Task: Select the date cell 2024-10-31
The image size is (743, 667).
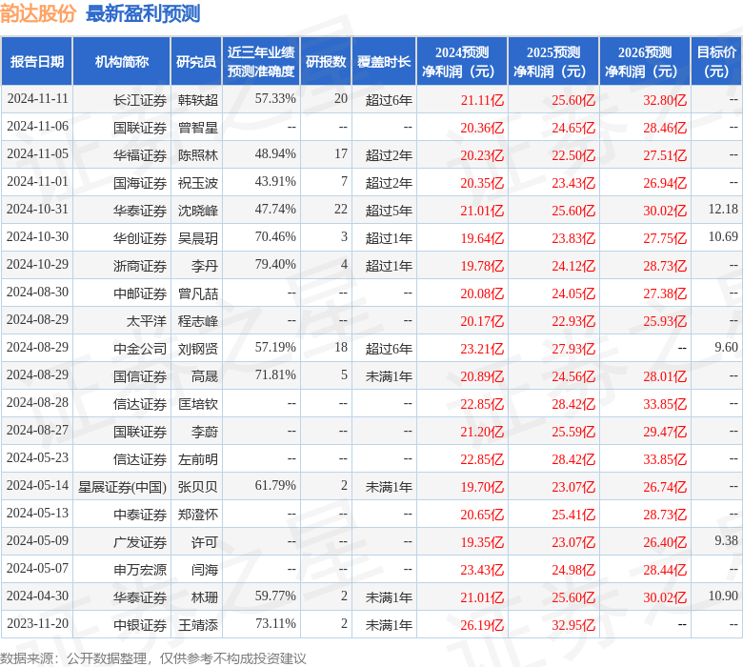Action: click(x=38, y=210)
